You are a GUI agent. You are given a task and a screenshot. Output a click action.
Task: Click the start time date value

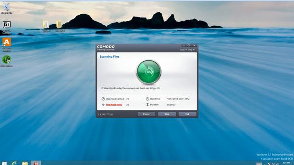click(178, 99)
